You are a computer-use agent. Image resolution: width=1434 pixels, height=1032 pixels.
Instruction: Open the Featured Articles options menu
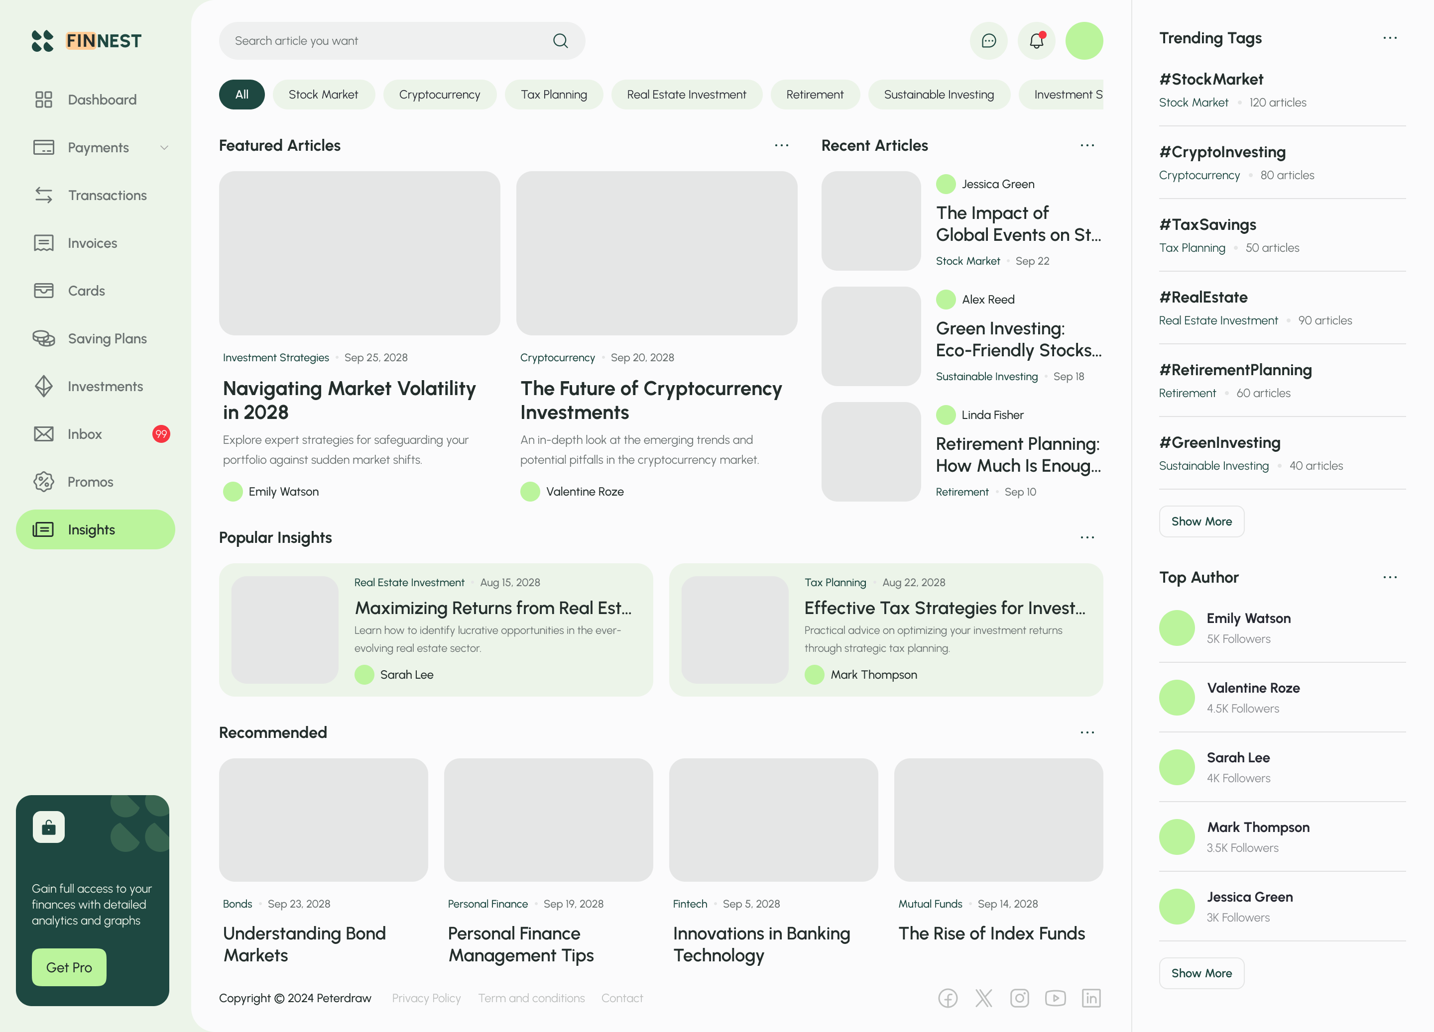pos(782,145)
